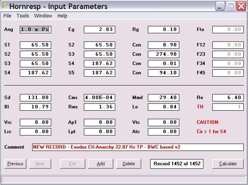Click the Next record button
248x185 pixels.
[40, 164]
